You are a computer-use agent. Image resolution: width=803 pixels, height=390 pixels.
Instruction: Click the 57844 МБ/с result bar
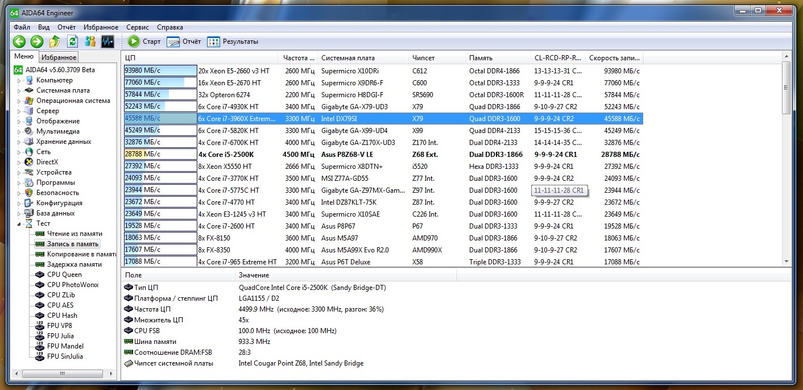tap(160, 94)
